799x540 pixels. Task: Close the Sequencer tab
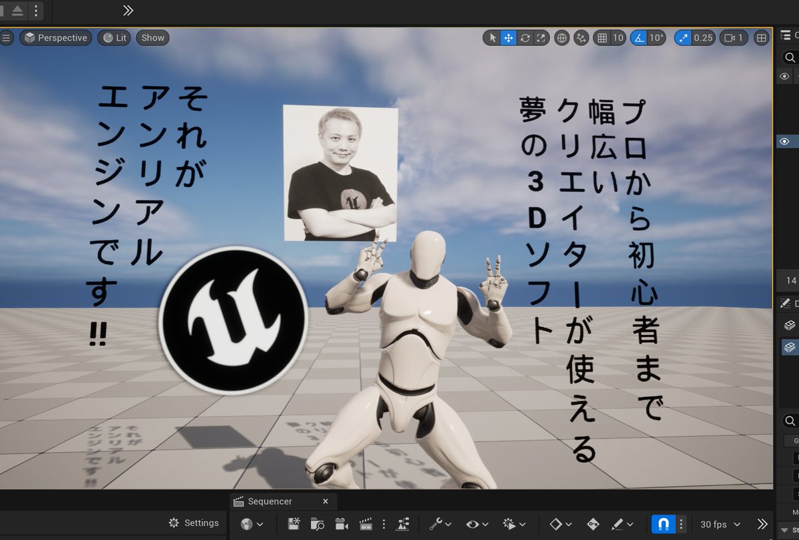(x=326, y=501)
